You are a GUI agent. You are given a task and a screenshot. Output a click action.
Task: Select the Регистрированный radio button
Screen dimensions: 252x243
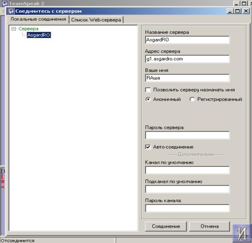click(192, 99)
